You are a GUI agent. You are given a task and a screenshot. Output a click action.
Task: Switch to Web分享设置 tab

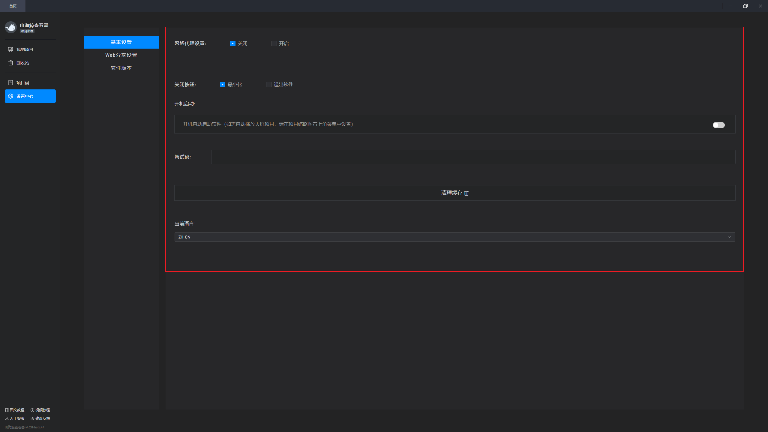pyautogui.click(x=121, y=55)
